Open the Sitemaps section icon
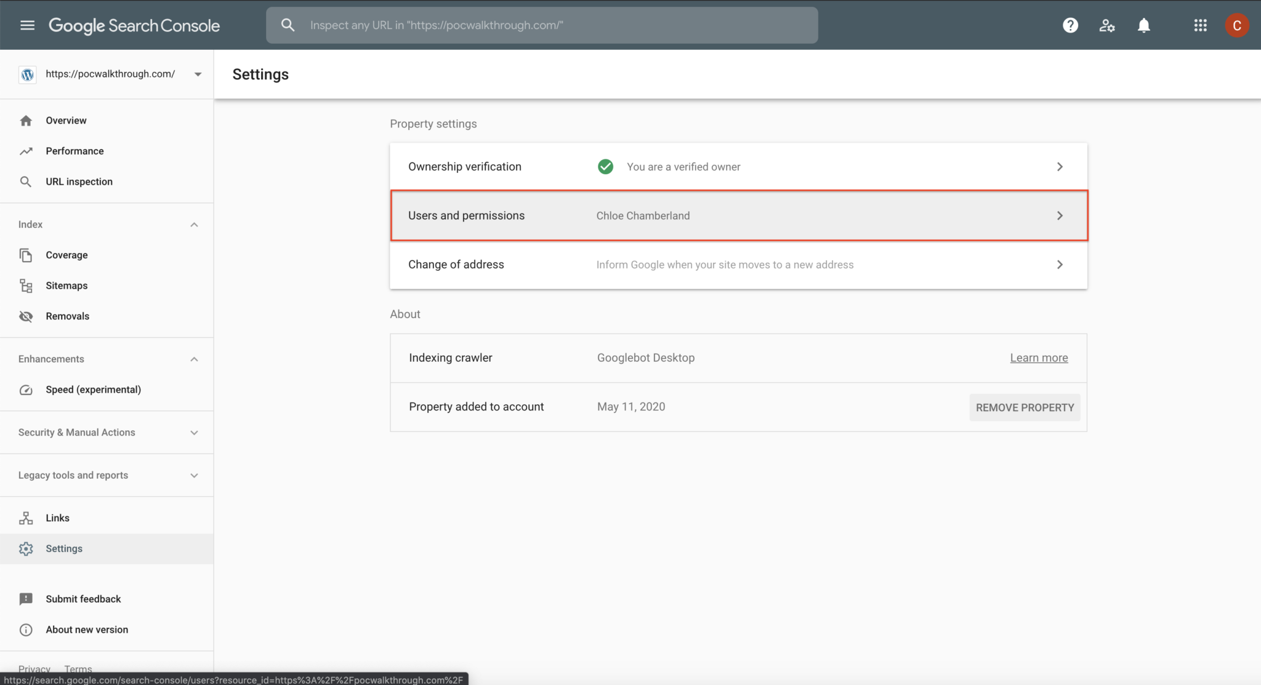The width and height of the screenshot is (1261, 685). (25, 286)
